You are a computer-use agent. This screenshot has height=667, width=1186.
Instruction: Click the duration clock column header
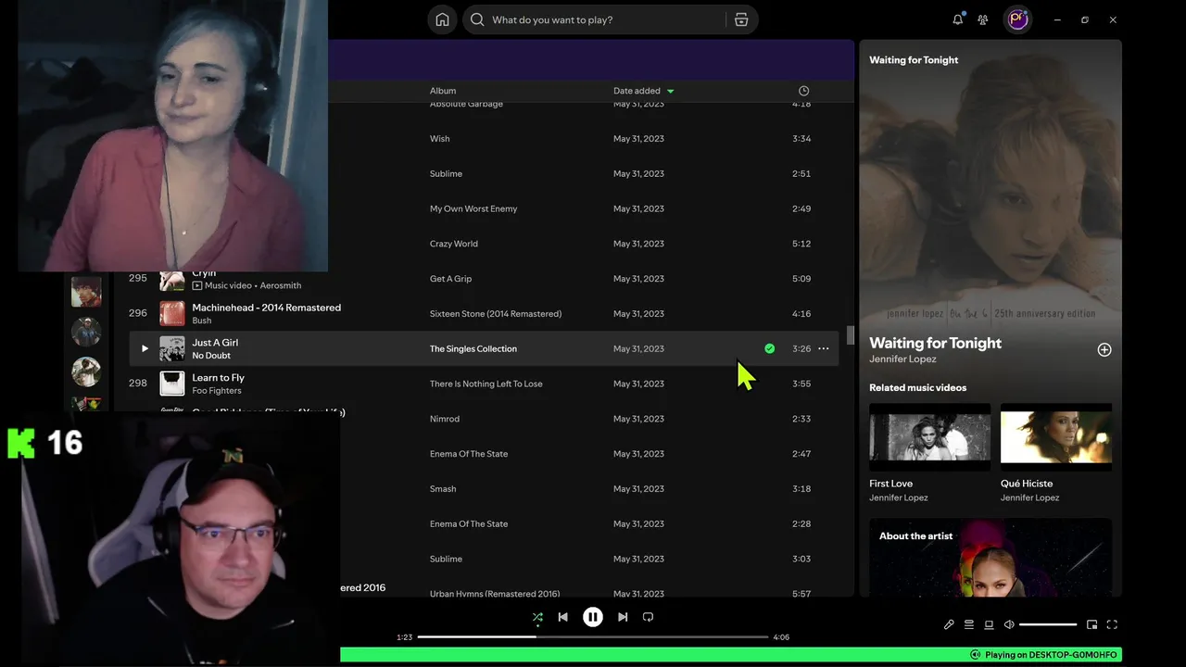pyautogui.click(x=803, y=91)
